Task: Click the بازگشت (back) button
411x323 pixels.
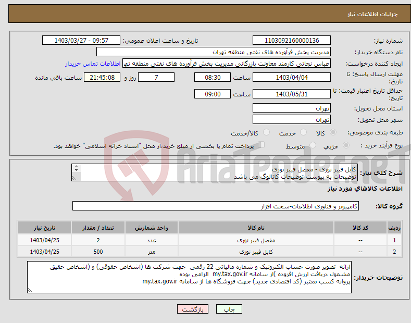Action: 193,309
